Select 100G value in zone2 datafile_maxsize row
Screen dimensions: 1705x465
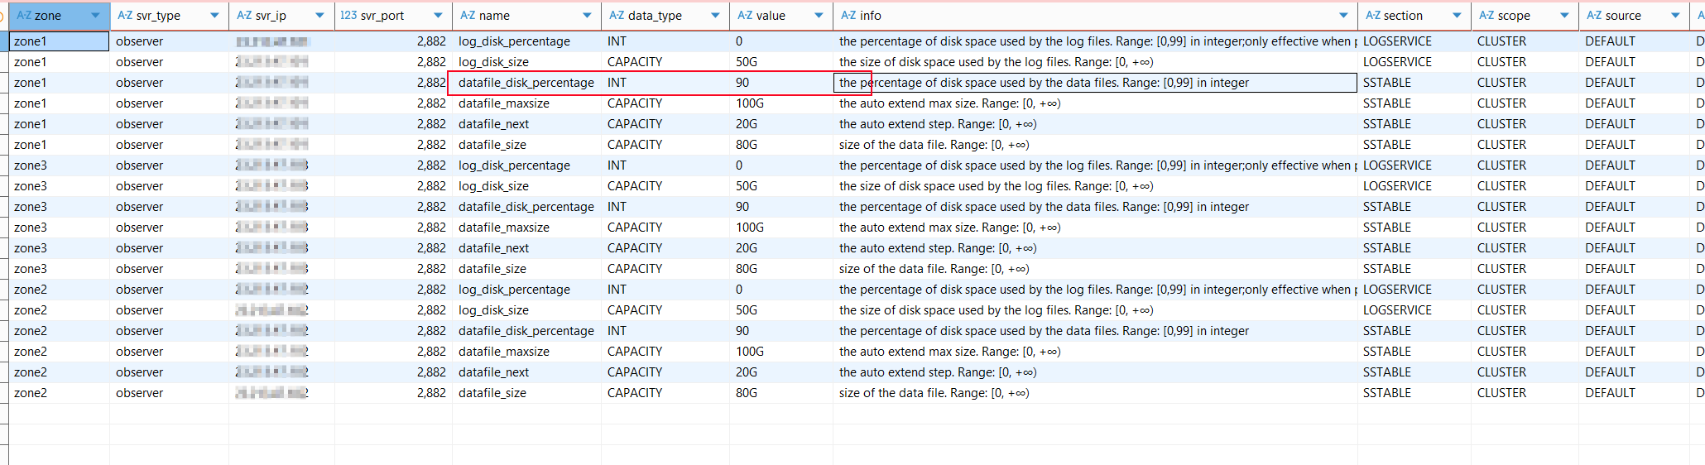(780, 352)
